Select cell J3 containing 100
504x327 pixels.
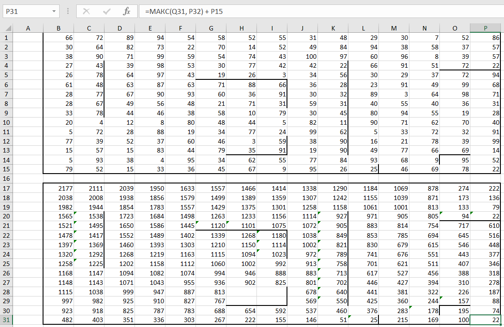point(302,57)
